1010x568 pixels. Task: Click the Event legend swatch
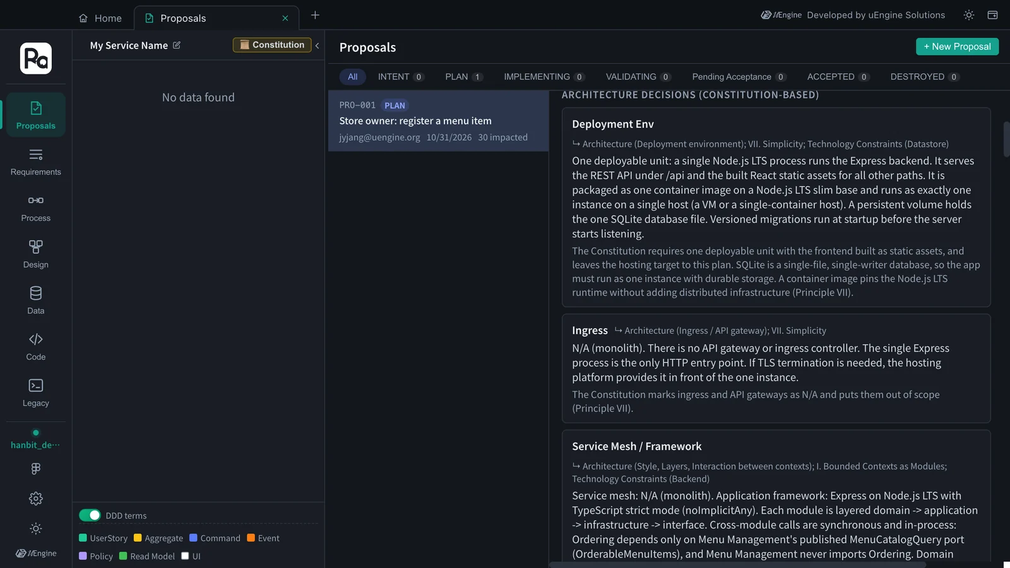(x=251, y=538)
